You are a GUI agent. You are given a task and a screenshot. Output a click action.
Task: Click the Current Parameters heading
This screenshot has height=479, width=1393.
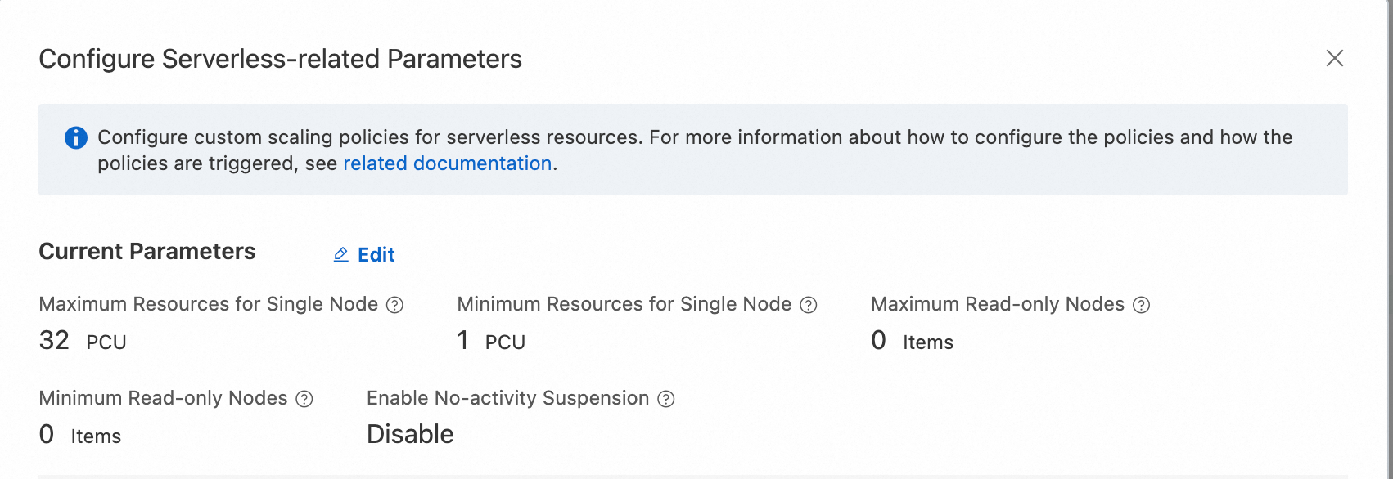point(147,252)
